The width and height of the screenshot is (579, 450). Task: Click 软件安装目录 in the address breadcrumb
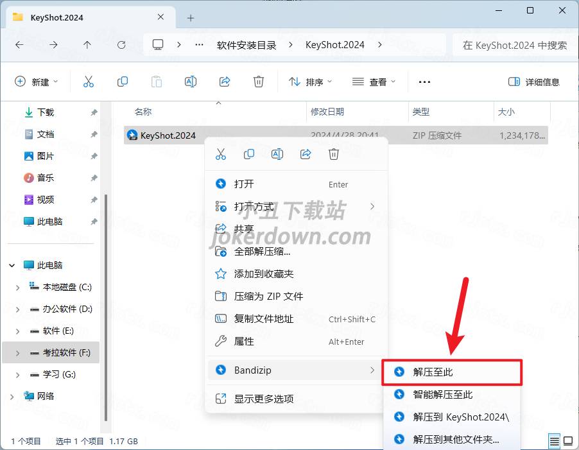click(246, 45)
